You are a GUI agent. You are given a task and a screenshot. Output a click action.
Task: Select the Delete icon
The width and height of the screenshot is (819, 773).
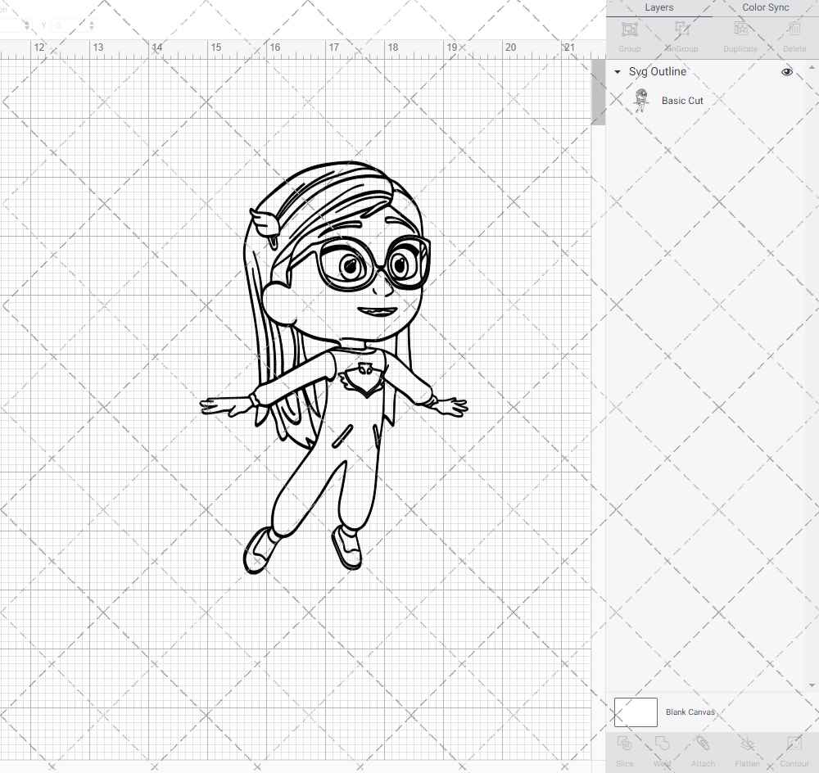[794, 29]
